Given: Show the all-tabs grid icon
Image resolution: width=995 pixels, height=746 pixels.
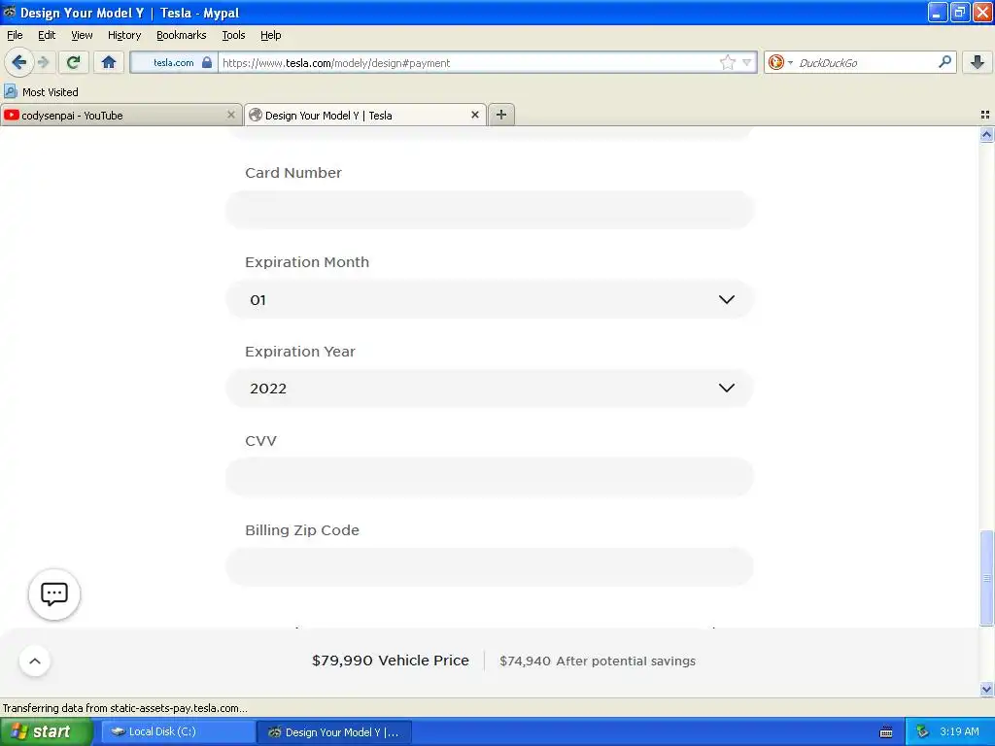Looking at the screenshot, I should click(985, 115).
